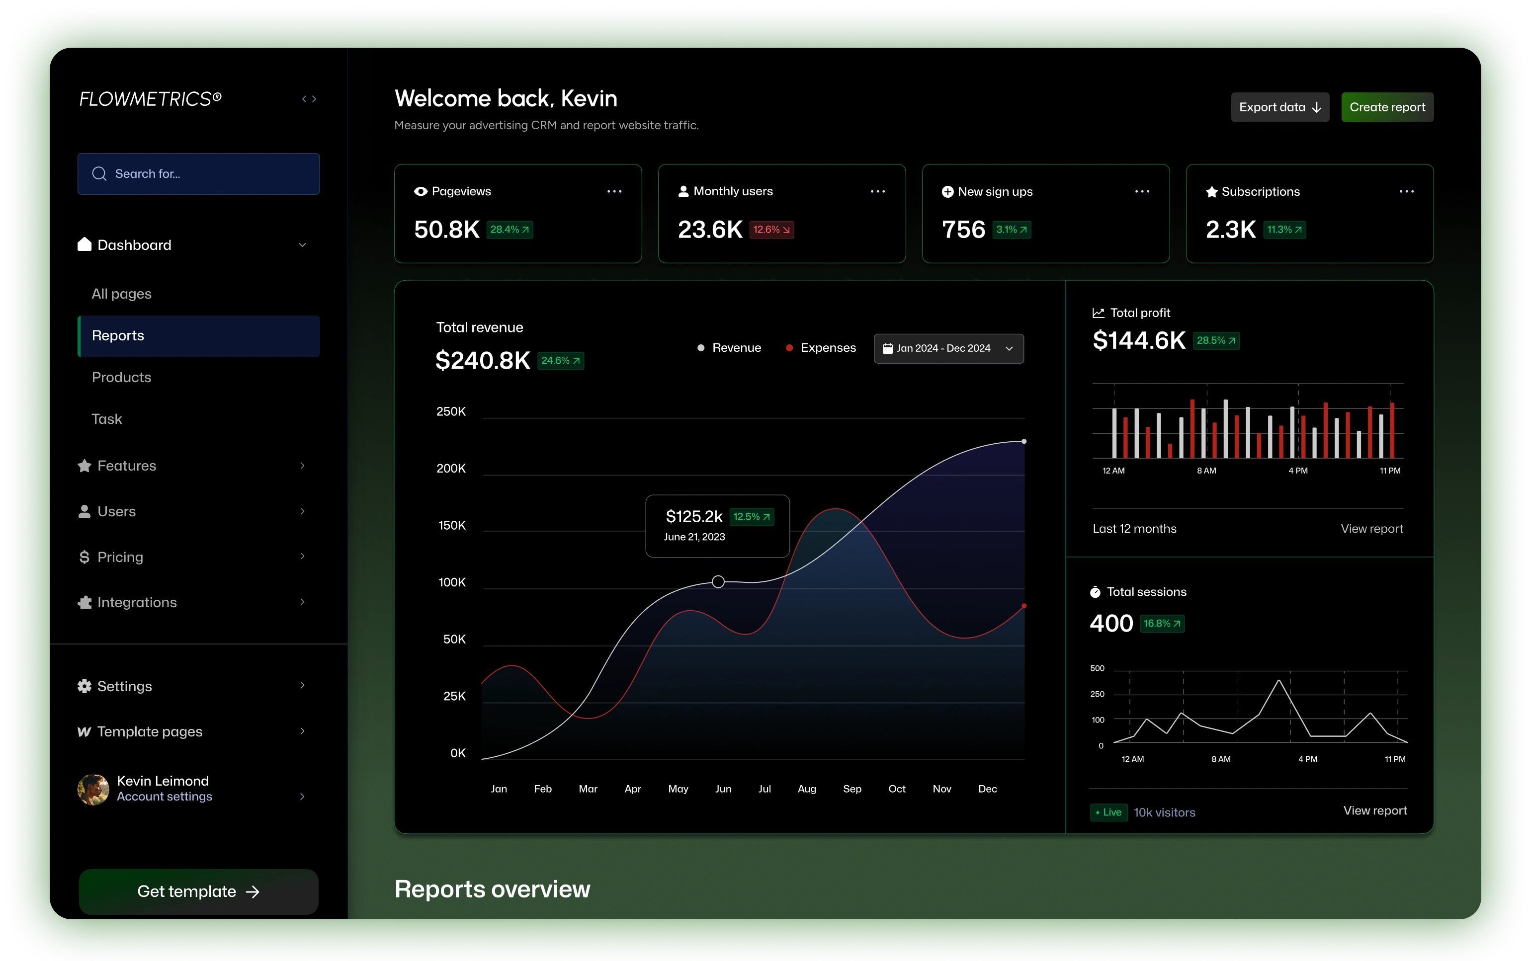The image size is (1531, 961).
Task: Open Monthly users card options menu
Action: coord(878,191)
